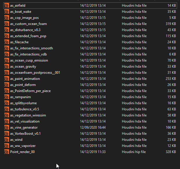This screenshot has height=169, width=180.
Task: Click the Houdini icon beside as_airfield
Action: (7, 6)
